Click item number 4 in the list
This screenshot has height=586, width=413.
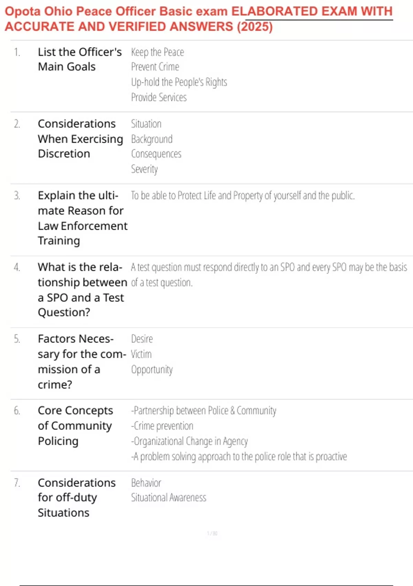coord(17,267)
